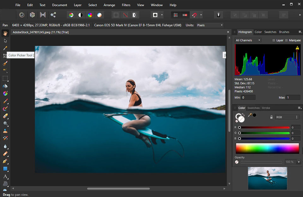Viewport: 303px width, 197px height.
Task: Select the Move tool arrow
Action: pos(5,41)
